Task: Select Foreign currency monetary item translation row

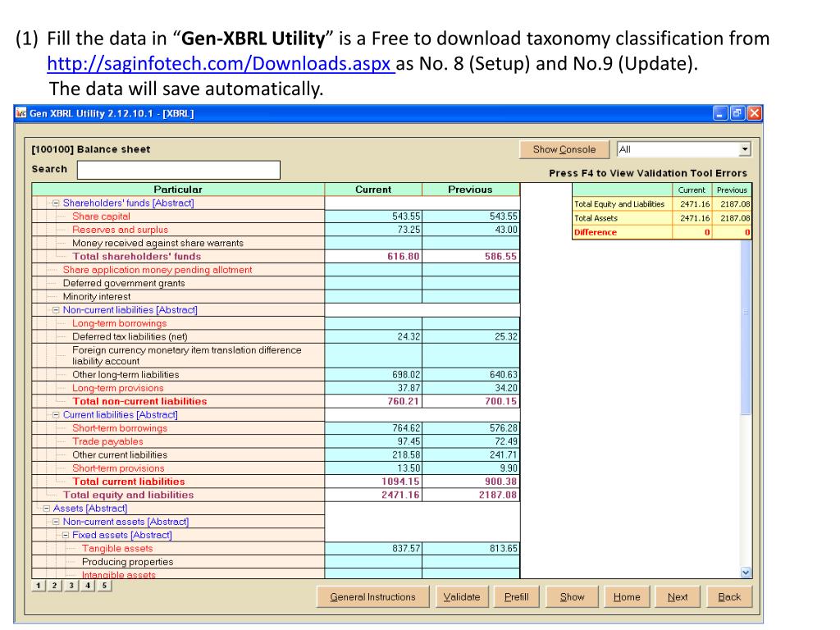Action: click(x=187, y=356)
